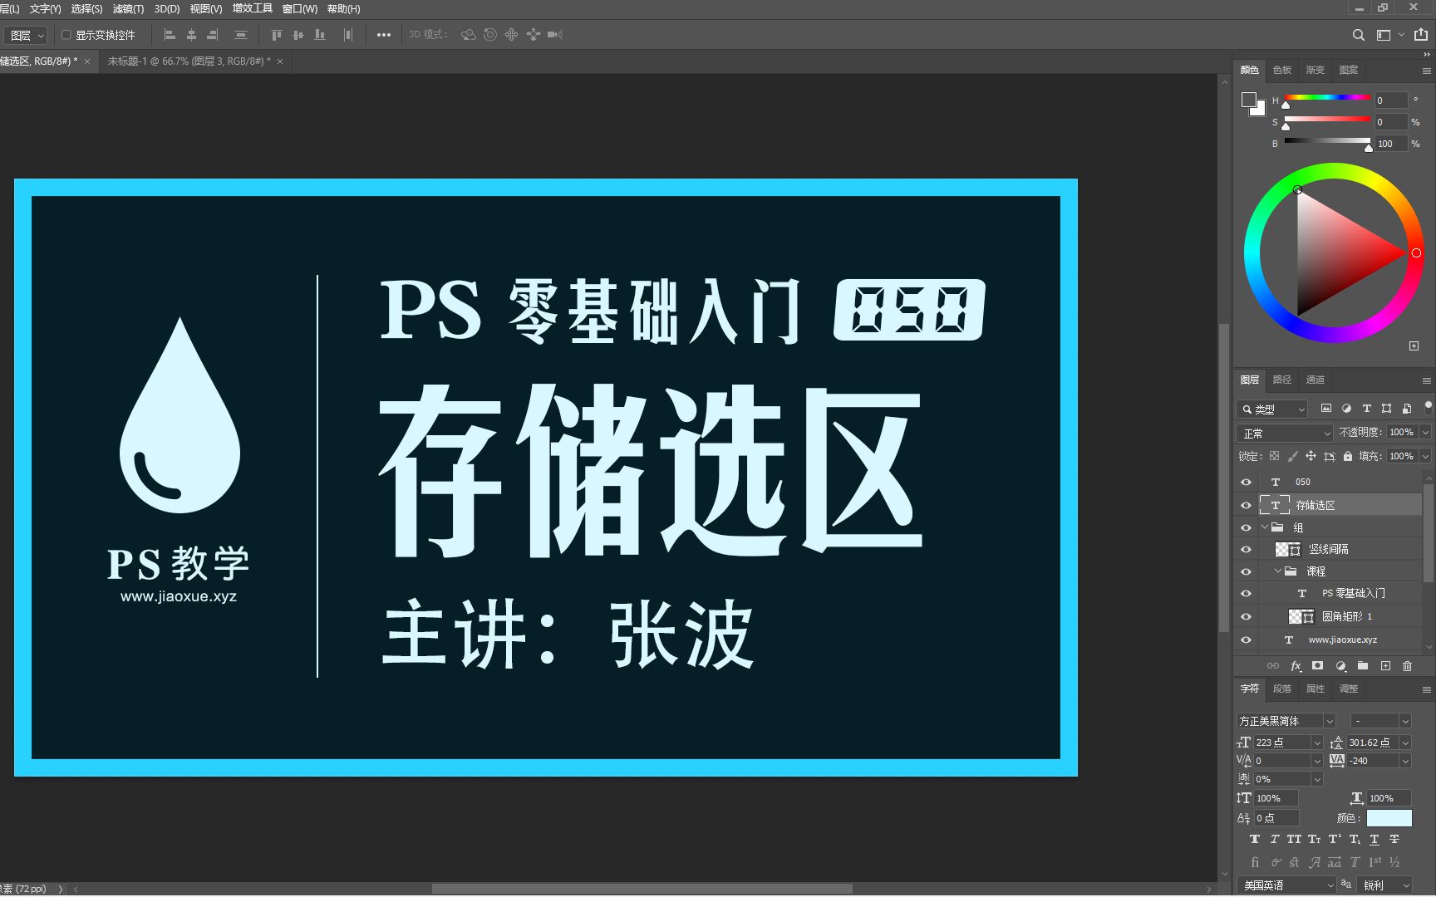
Task: Toggle visibility of the 组 group
Action: pyautogui.click(x=1246, y=527)
